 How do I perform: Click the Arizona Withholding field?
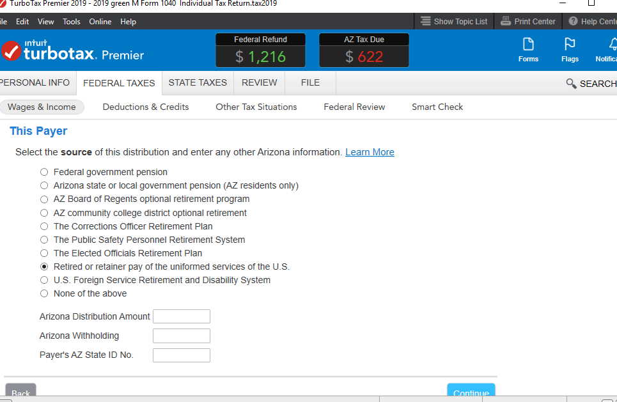pyautogui.click(x=182, y=336)
